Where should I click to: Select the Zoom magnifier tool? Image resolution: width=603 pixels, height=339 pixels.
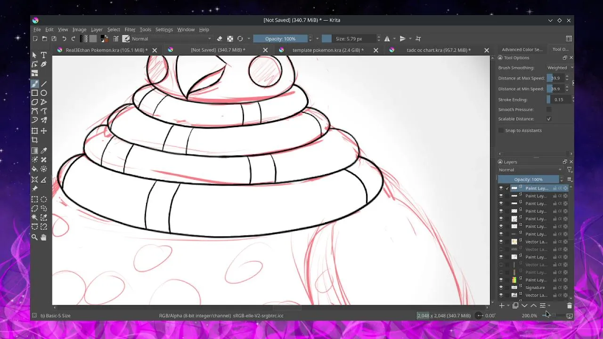(x=34, y=237)
